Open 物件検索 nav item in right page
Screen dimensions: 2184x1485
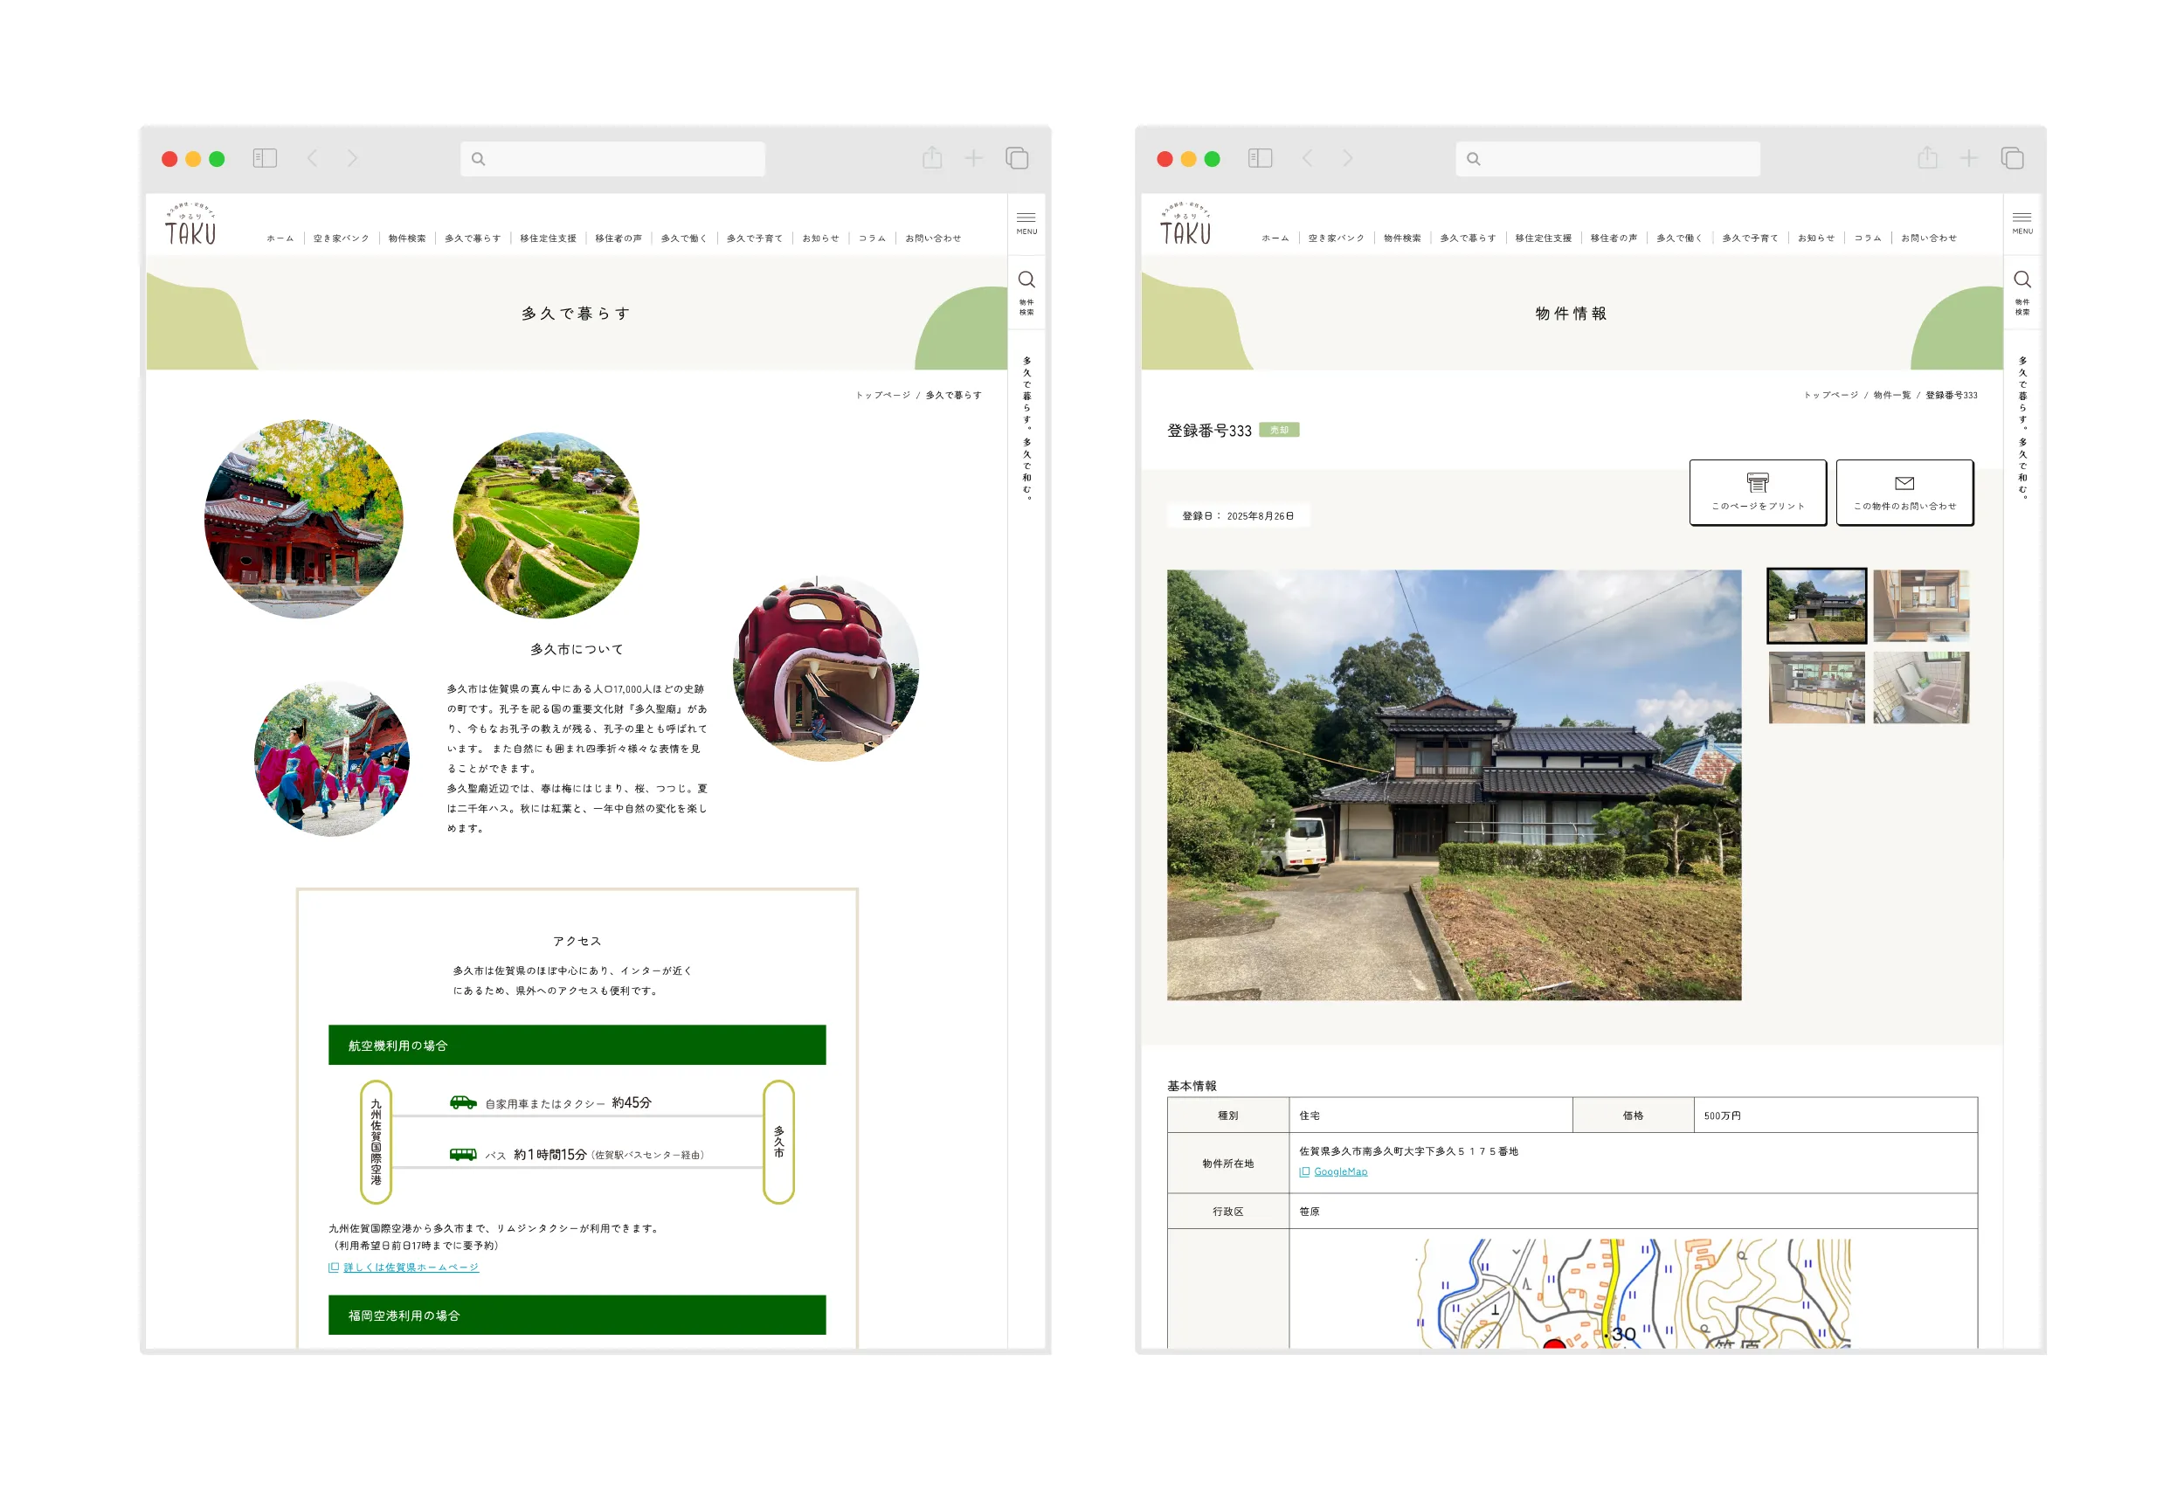[1402, 238]
